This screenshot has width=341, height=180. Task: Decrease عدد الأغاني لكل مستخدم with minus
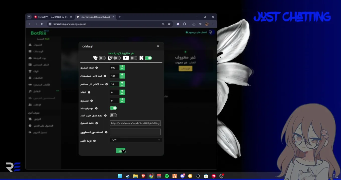pos(122,85)
